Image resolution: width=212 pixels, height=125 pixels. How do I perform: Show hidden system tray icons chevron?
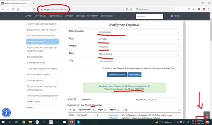[x=175, y=122]
